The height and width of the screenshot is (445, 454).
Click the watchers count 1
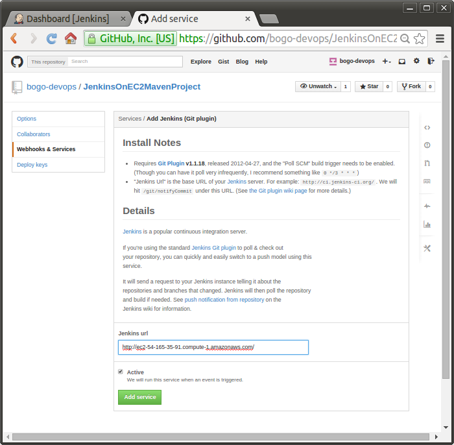coord(346,86)
